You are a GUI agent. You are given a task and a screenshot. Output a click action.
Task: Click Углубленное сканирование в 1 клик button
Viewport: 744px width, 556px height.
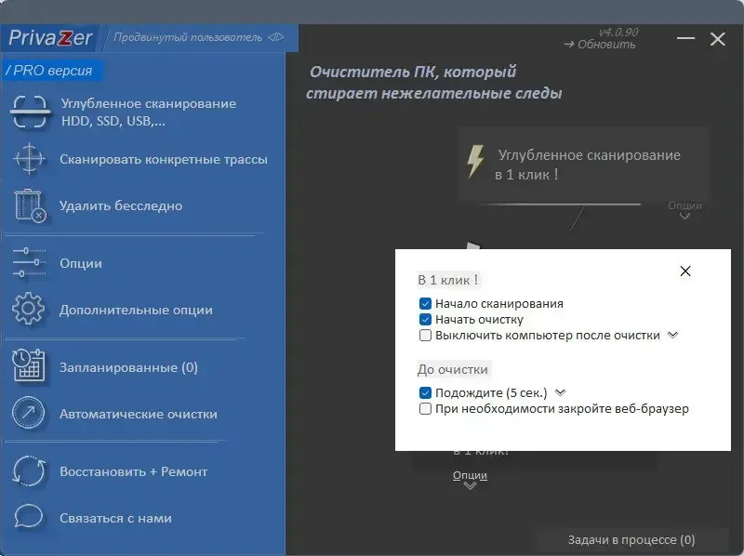(583, 165)
